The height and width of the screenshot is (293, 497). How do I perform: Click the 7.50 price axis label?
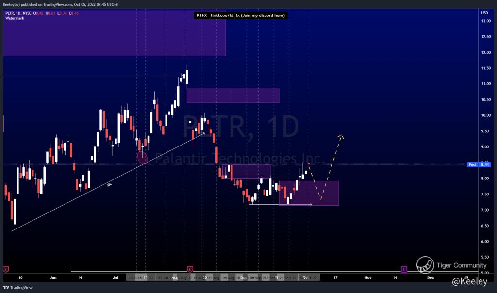tap(485, 194)
